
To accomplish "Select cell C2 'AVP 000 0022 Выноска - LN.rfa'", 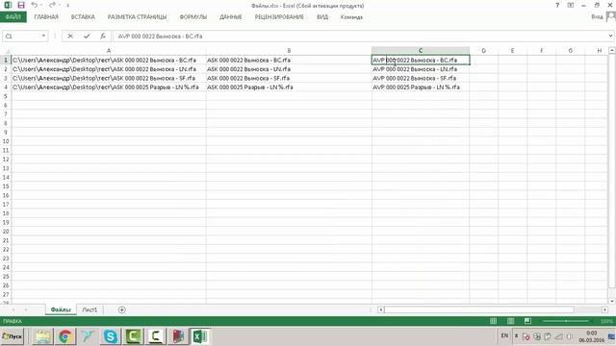I will (x=421, y=69).
